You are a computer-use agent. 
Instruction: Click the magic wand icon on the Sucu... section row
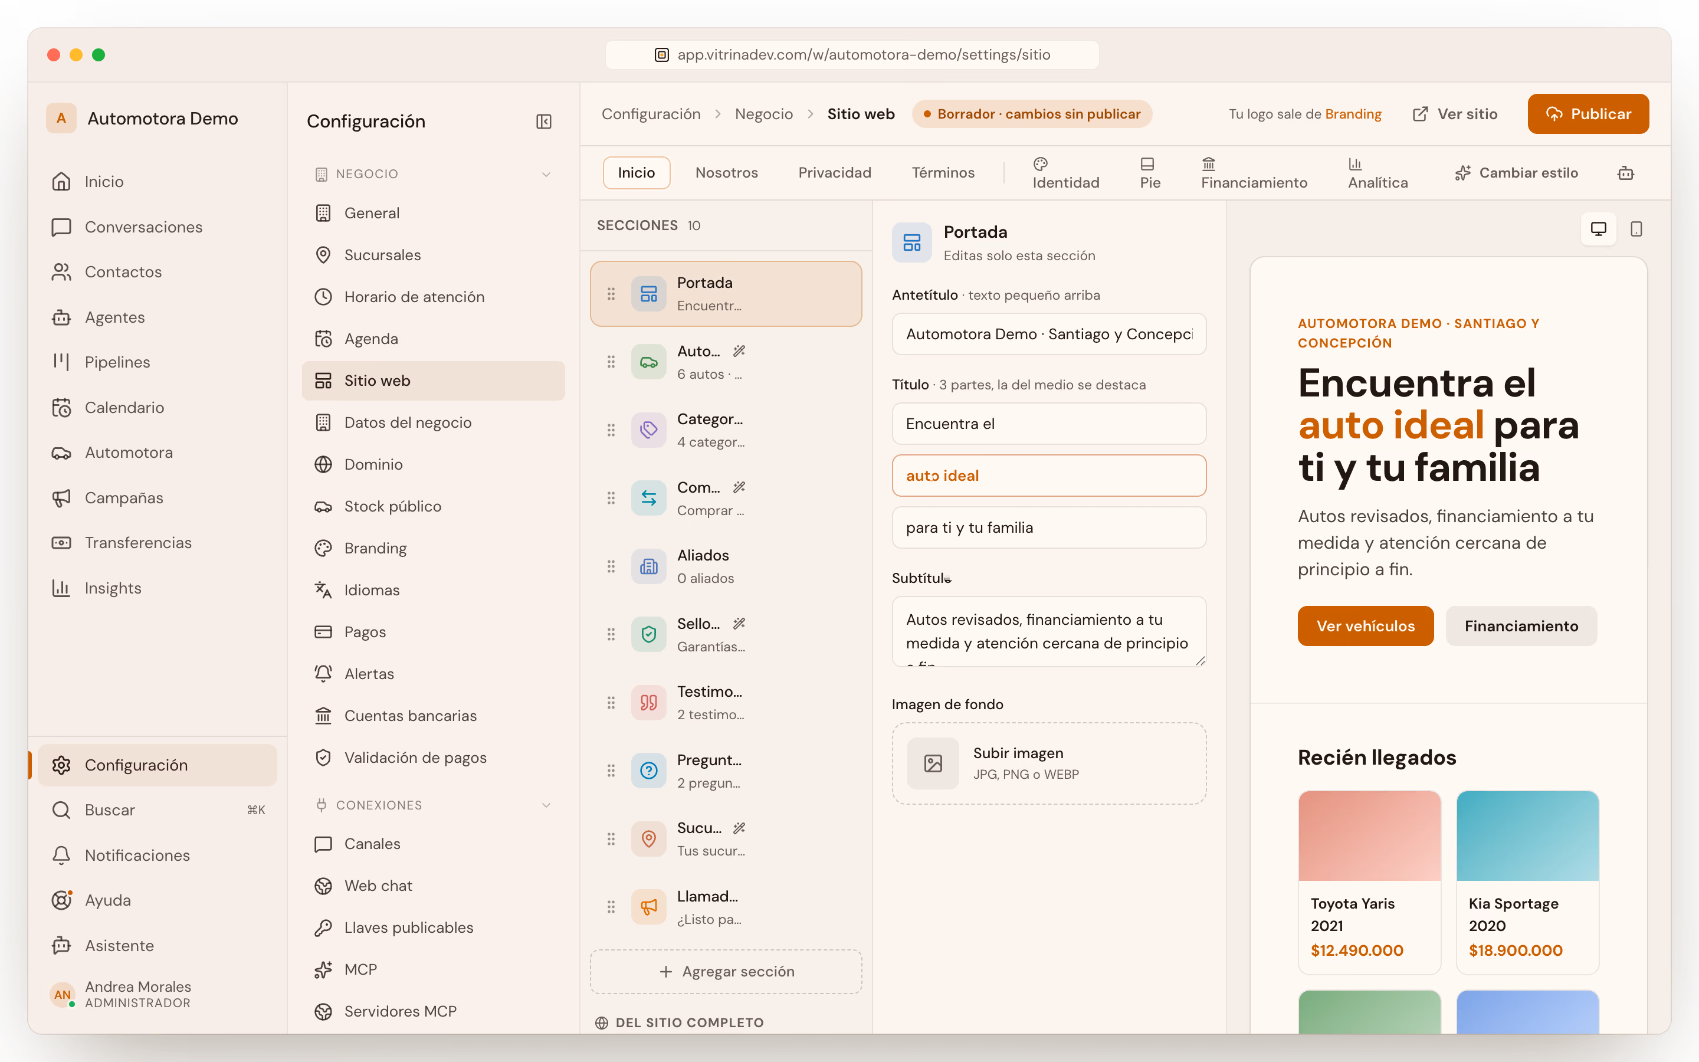pyautogui.click(x=739, y=828)
